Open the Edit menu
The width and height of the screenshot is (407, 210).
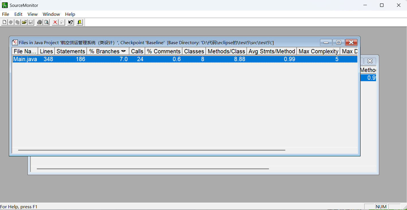point(18,14)
